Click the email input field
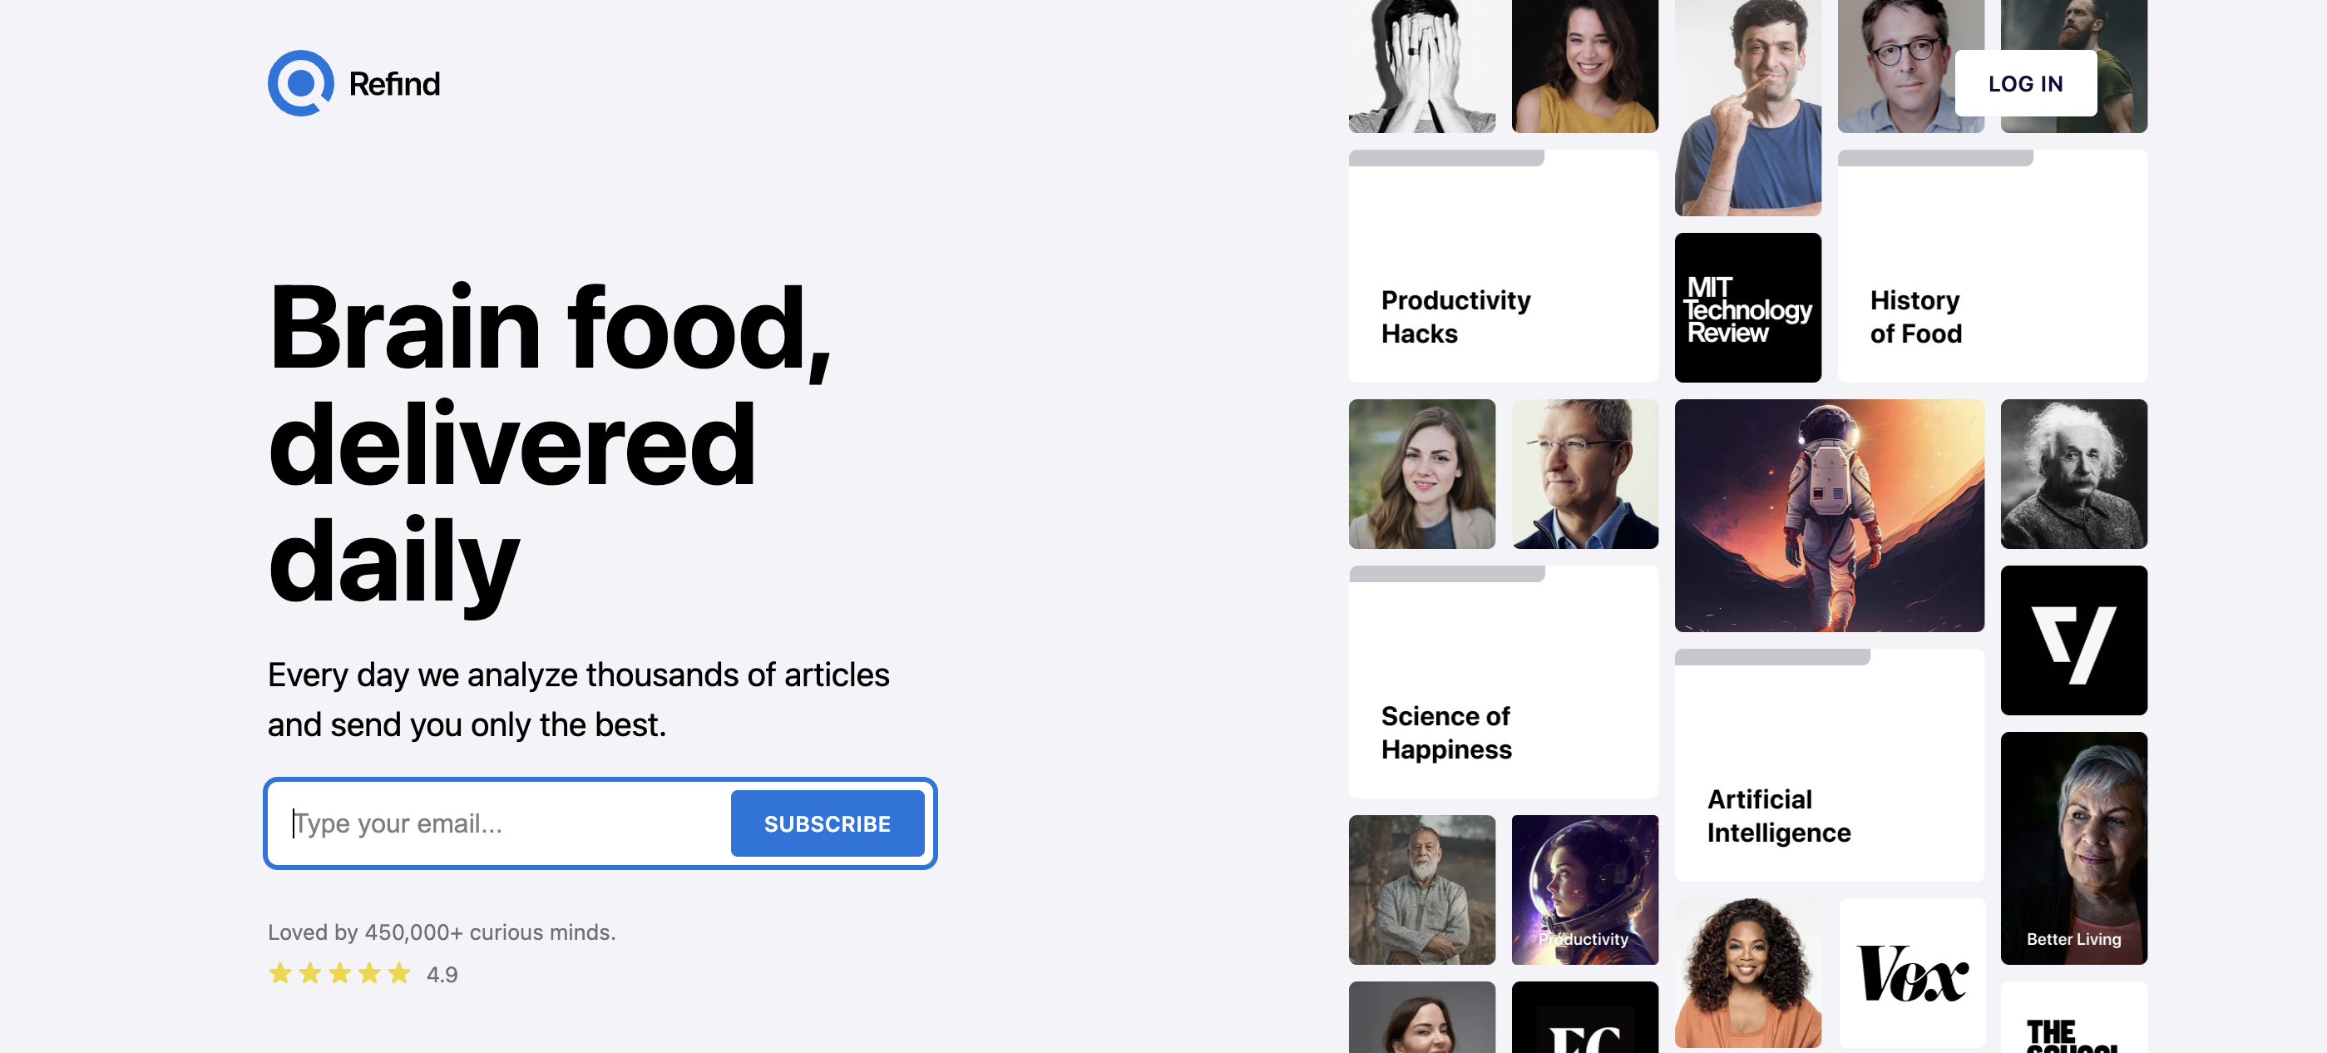Viewport: 2327px width, 1053px height. point(499,821)
